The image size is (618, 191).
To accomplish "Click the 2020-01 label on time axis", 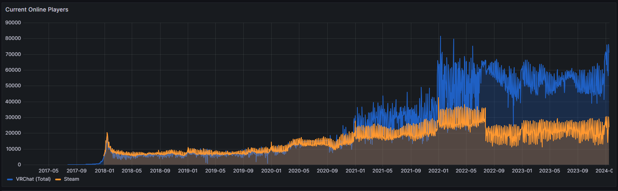I will click(x=271, y=170).
